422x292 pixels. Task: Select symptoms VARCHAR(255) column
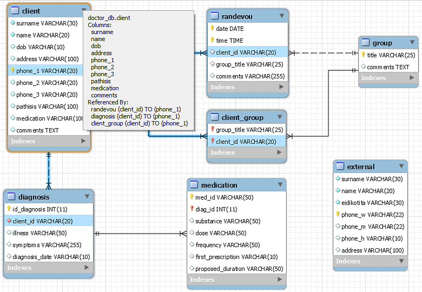[49, 244]
